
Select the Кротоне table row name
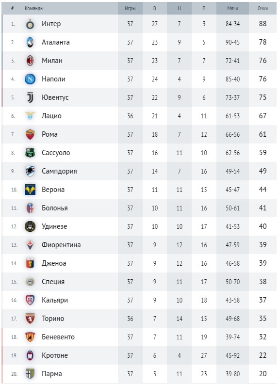(55, 355)
